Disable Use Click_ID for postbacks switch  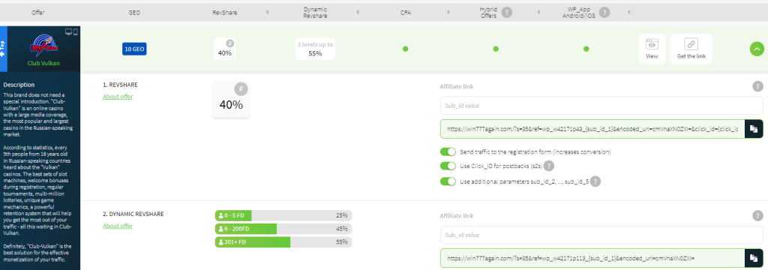click(448, 166)
